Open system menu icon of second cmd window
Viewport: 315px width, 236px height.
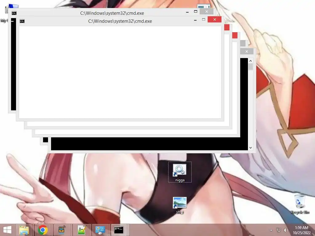pyautogui.click(x=14, y=13)
